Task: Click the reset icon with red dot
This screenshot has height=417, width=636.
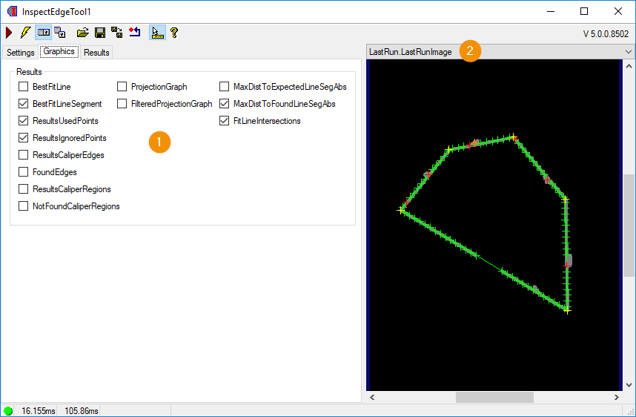Action: (x=135, y=33)
